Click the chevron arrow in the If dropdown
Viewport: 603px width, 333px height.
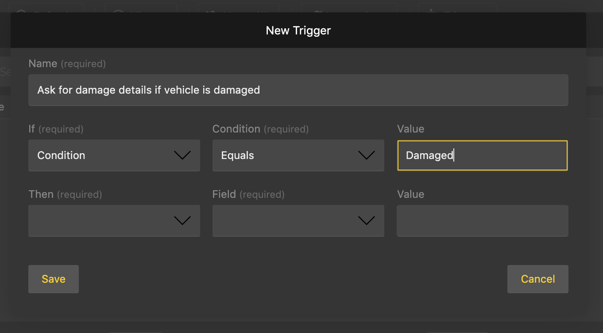click(x=182, y=155)
